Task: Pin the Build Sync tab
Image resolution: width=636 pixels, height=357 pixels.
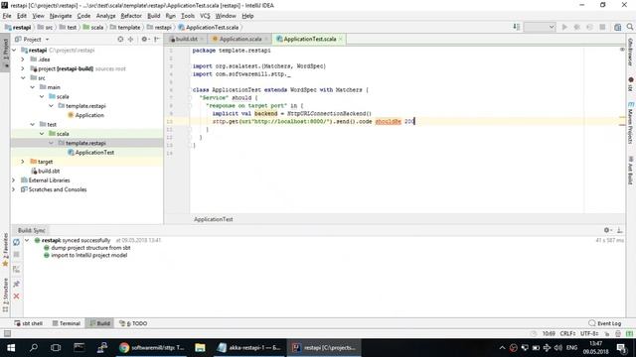Action: [x=16, y=285]
